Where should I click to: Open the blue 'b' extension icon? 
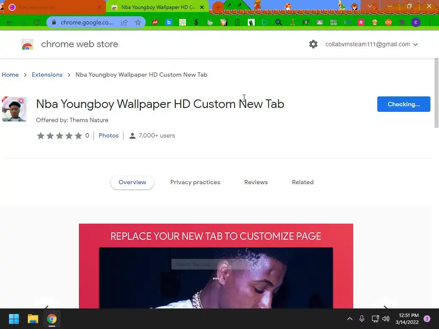tap(168, 22)
